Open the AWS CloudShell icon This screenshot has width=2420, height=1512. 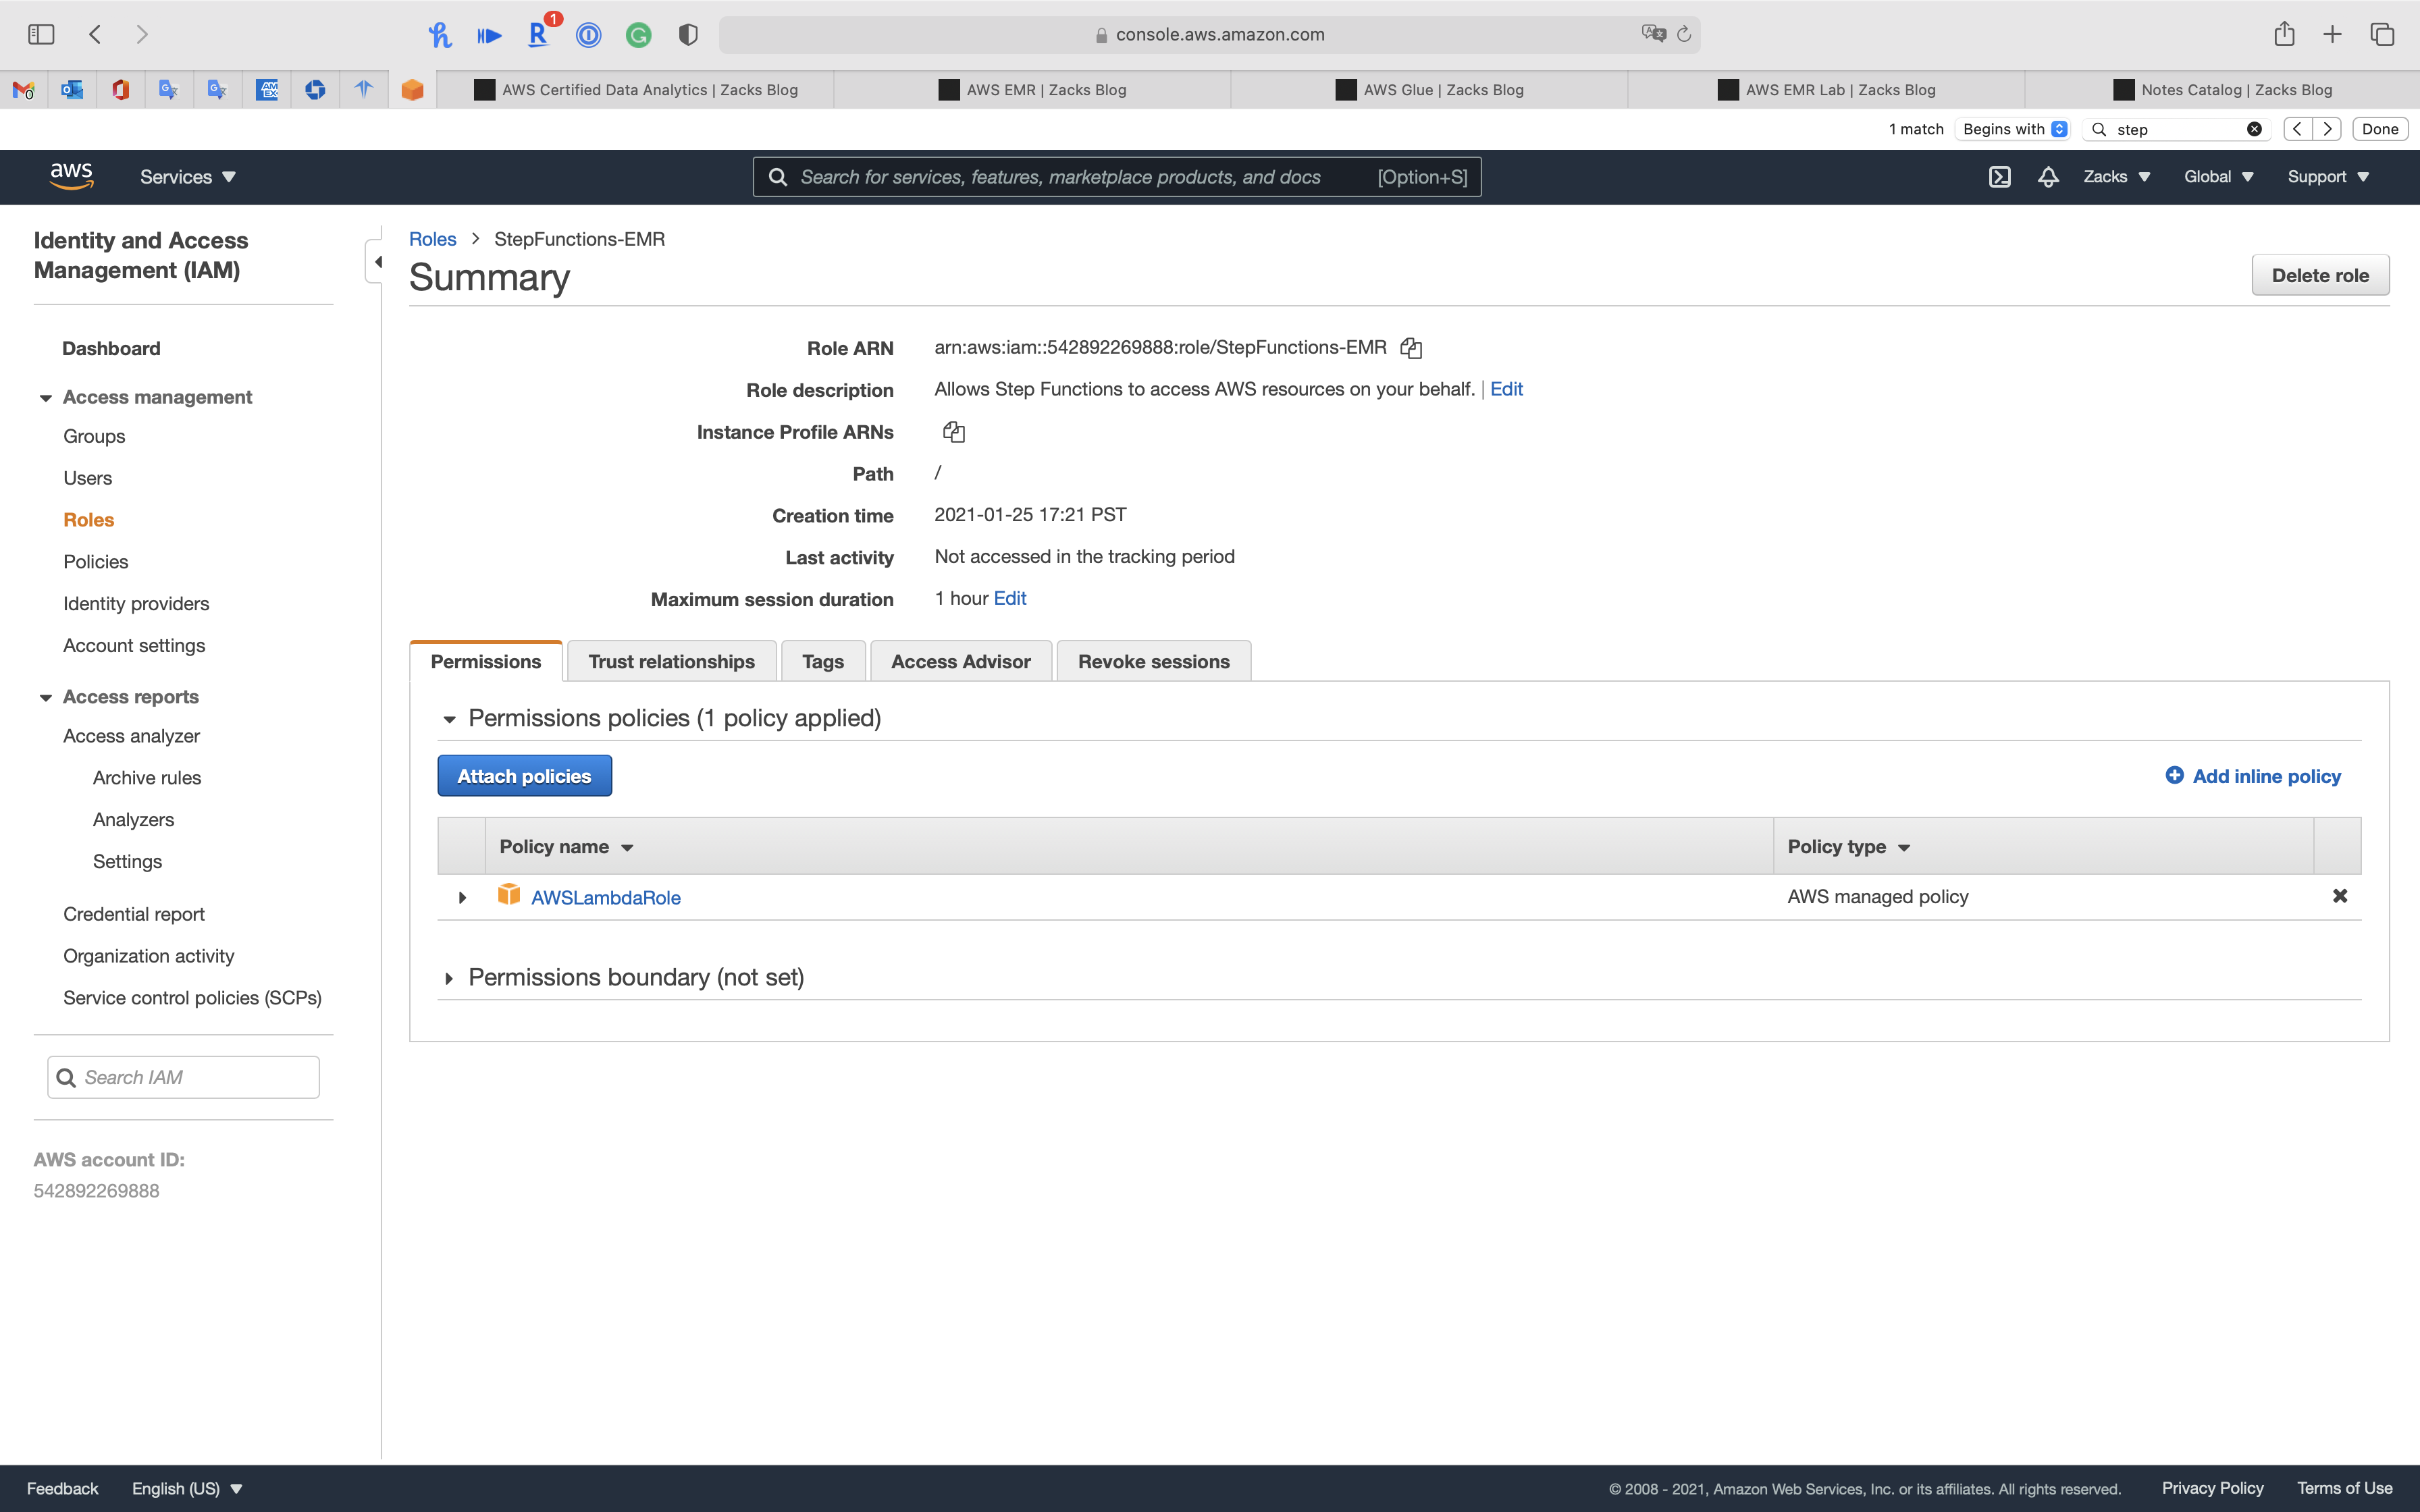click(1999, 177)
